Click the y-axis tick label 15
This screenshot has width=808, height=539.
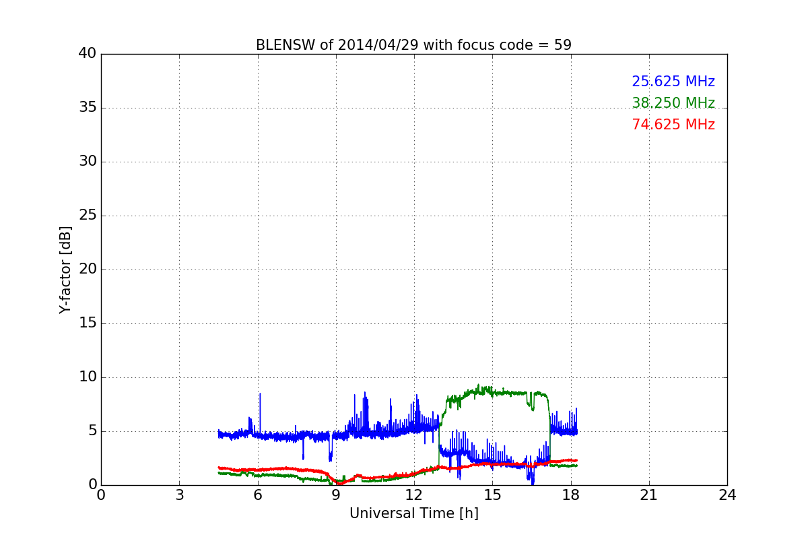coord(88,323)
